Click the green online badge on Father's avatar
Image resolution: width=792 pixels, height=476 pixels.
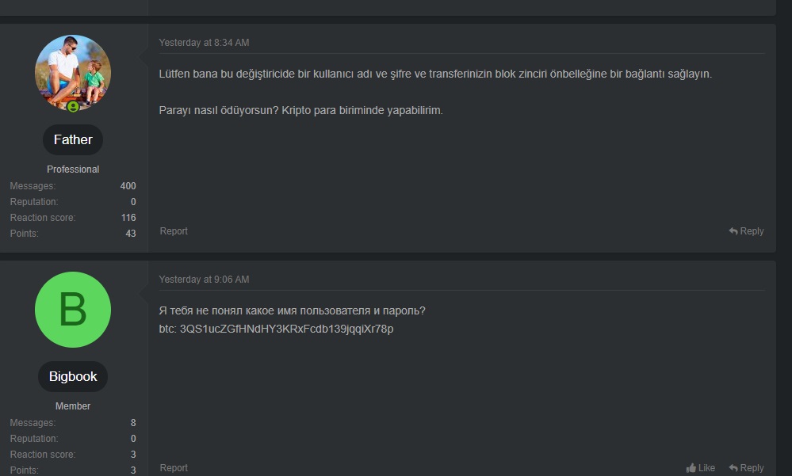coord(73,106)
